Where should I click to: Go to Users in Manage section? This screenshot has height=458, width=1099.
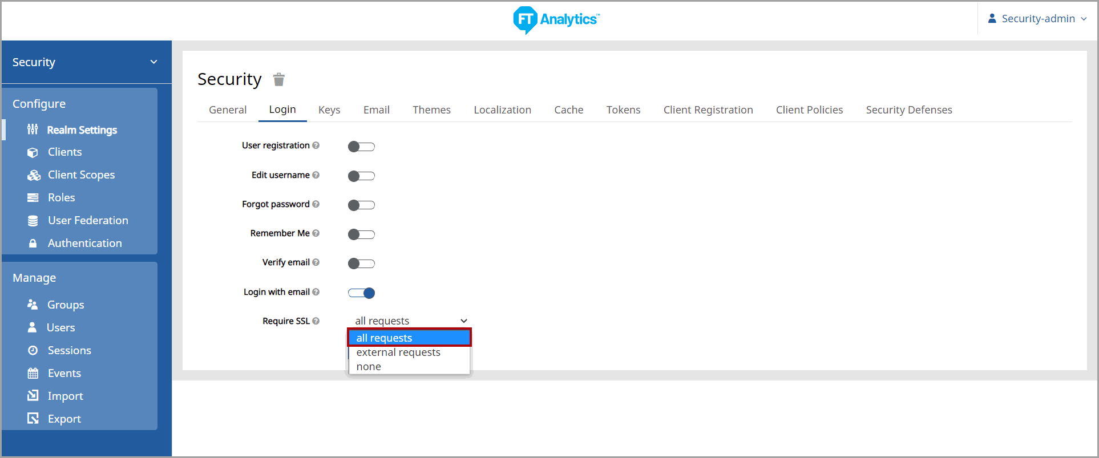click(x=60, y=328)
